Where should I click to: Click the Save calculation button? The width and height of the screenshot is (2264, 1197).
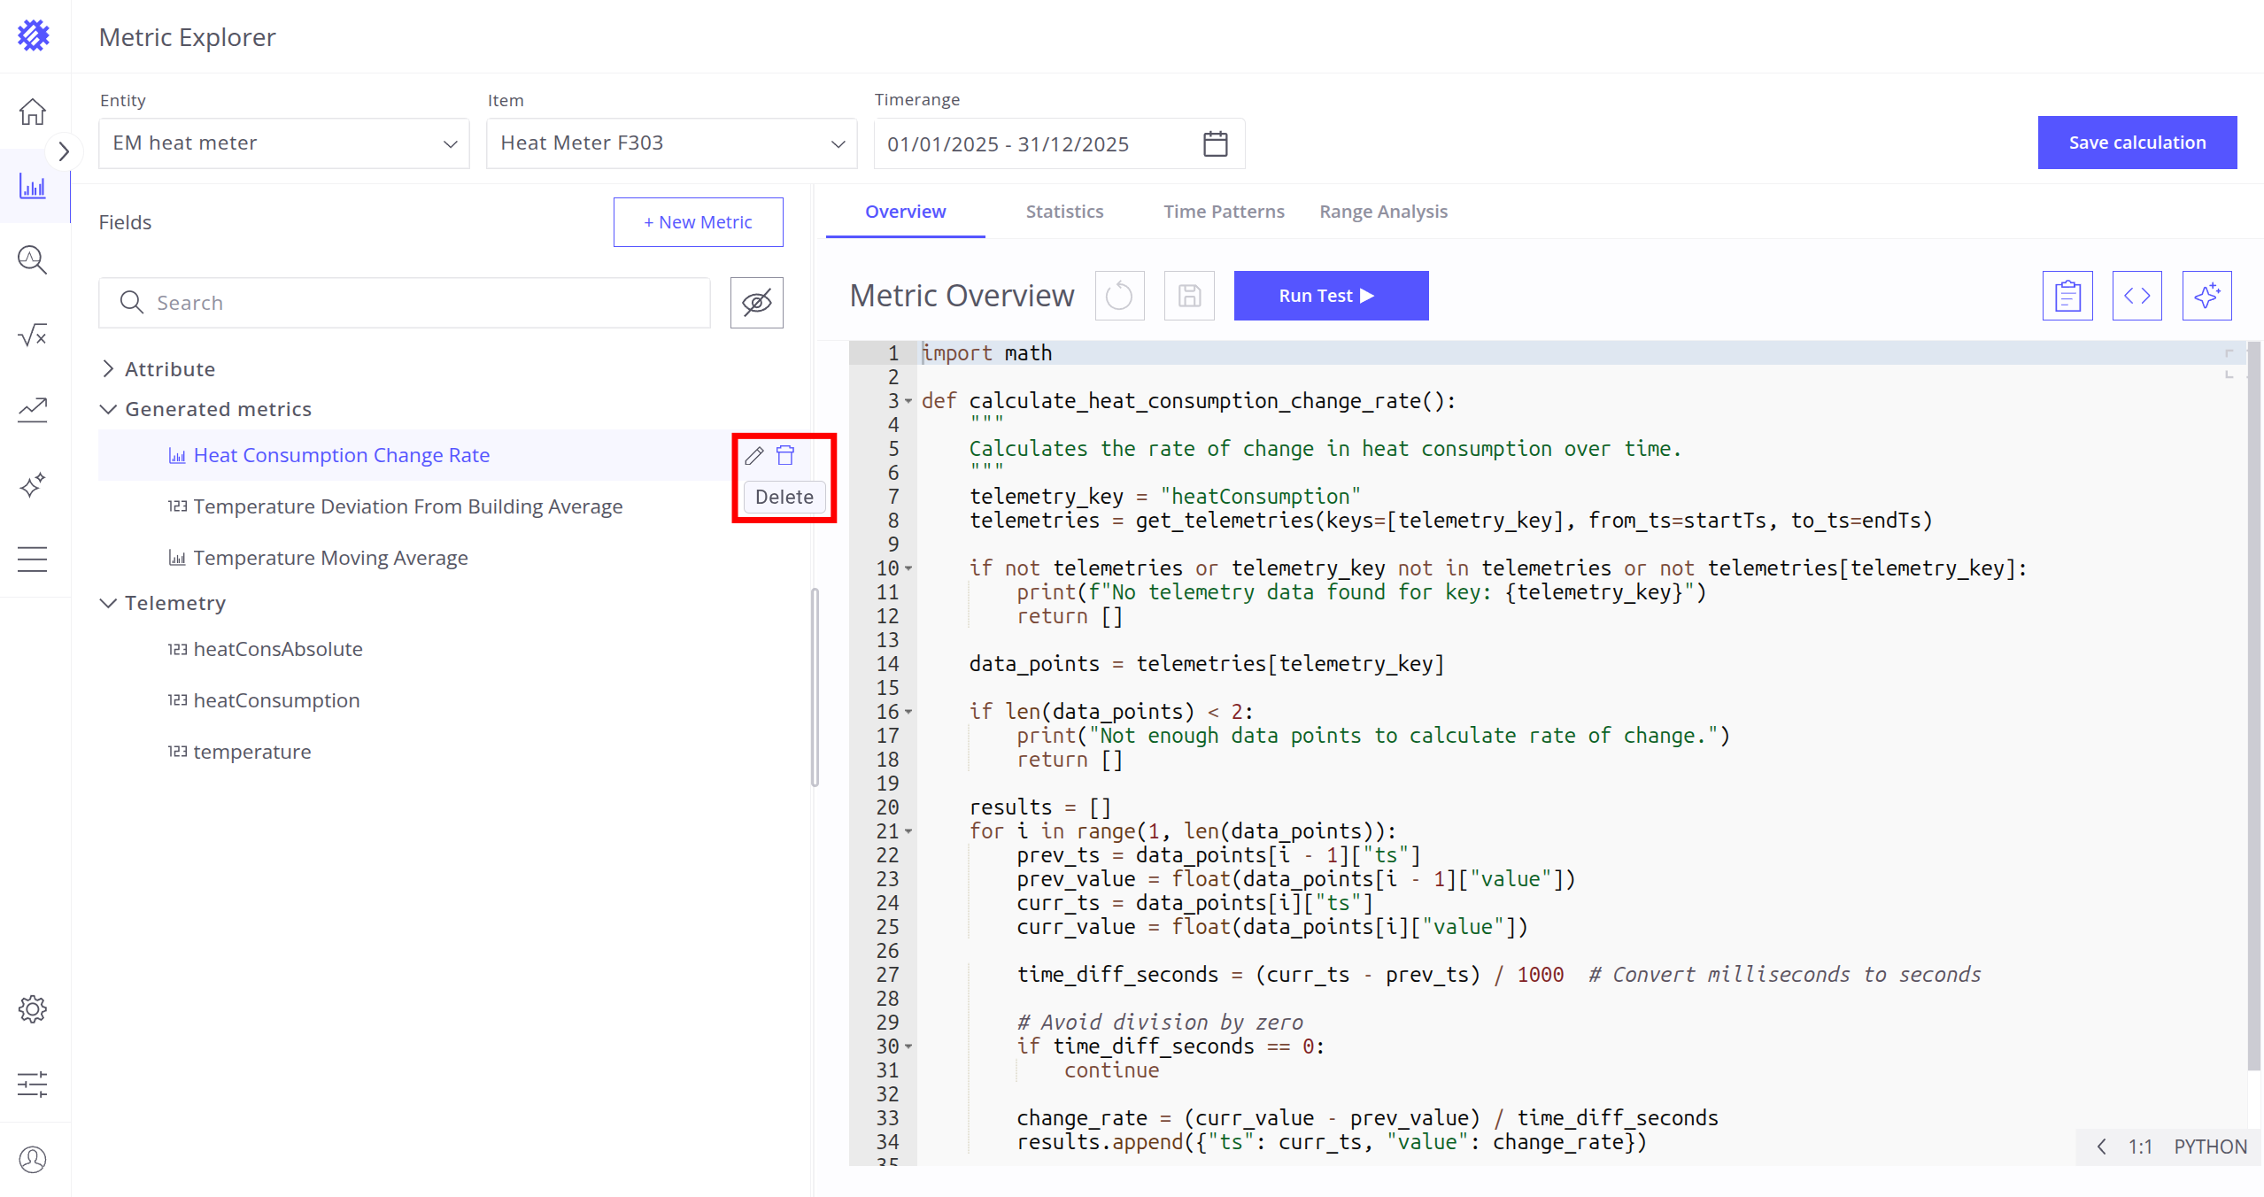pos(2137,143)
